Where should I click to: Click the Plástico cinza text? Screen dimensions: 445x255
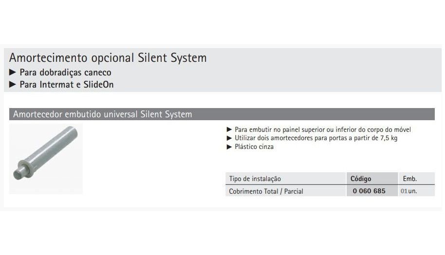pos(254,146)
